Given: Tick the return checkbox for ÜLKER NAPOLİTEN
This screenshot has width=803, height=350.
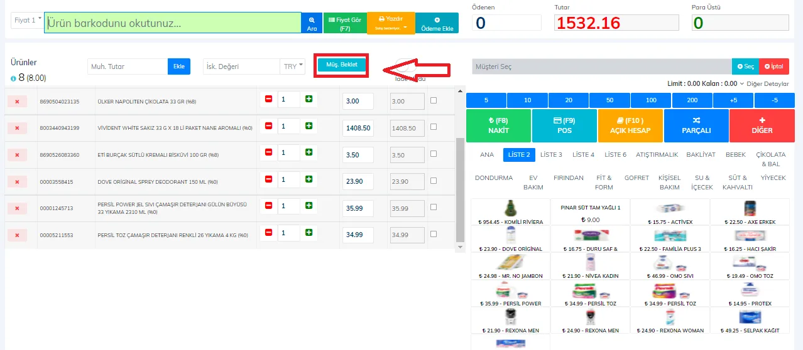Looking at the screenshot, I should click(434, 100).
